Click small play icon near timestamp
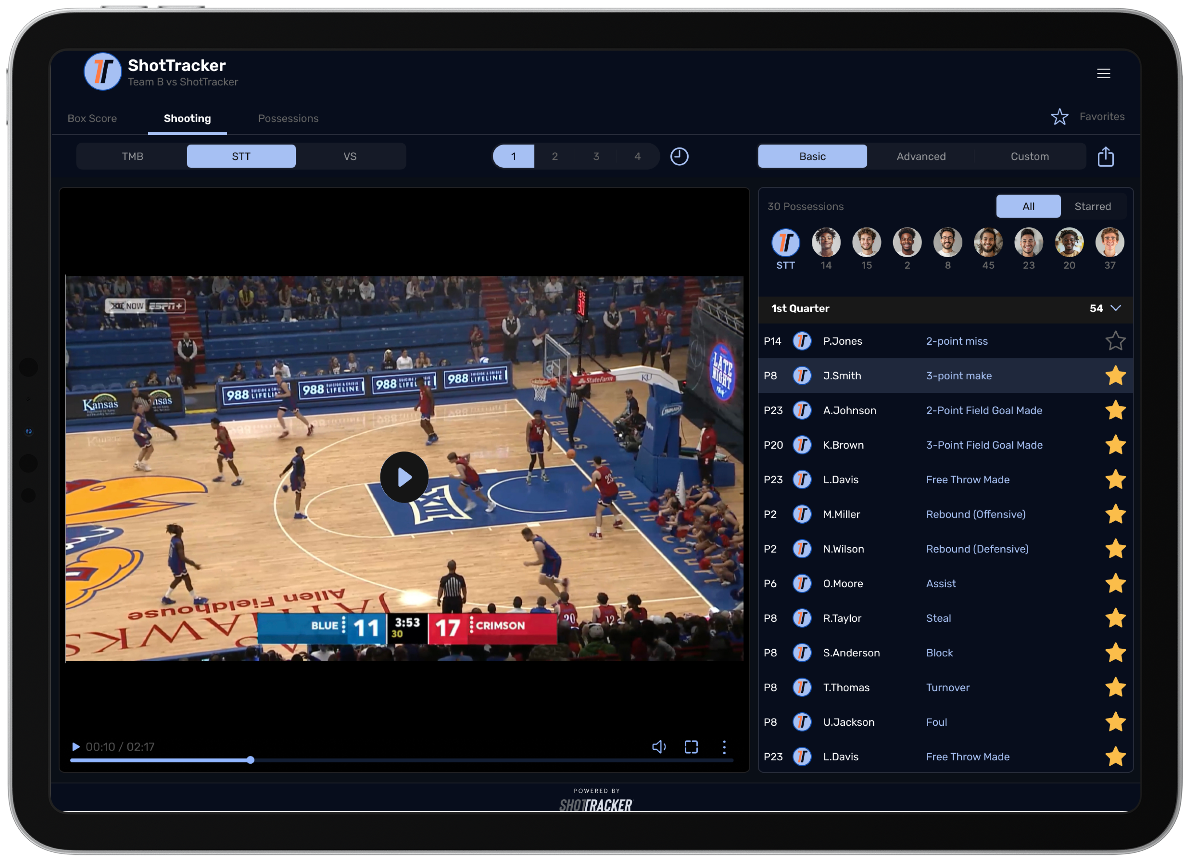Image resolution: width=1191 pixels, height=863 pixels. 76,746
